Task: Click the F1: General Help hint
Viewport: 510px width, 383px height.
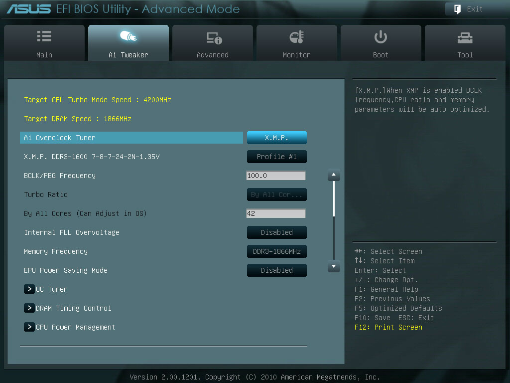Action: 386,289
